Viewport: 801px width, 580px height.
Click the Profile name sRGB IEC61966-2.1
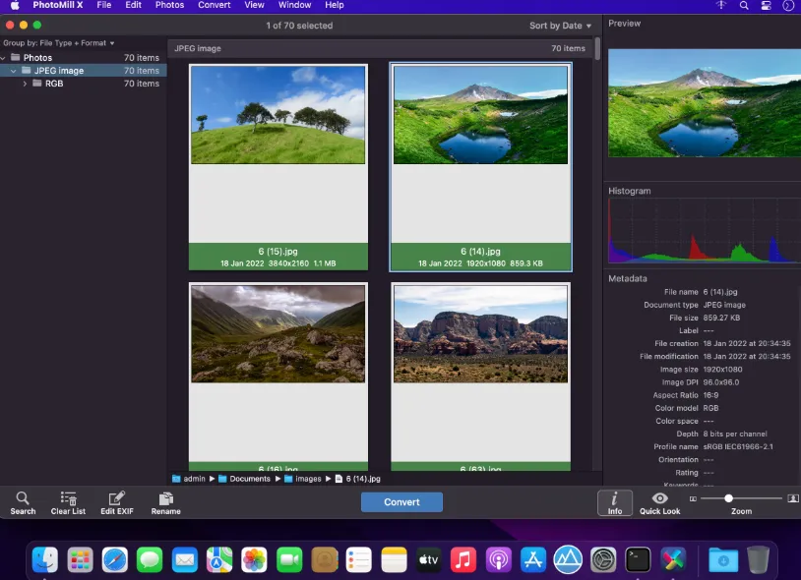(738, 446)
